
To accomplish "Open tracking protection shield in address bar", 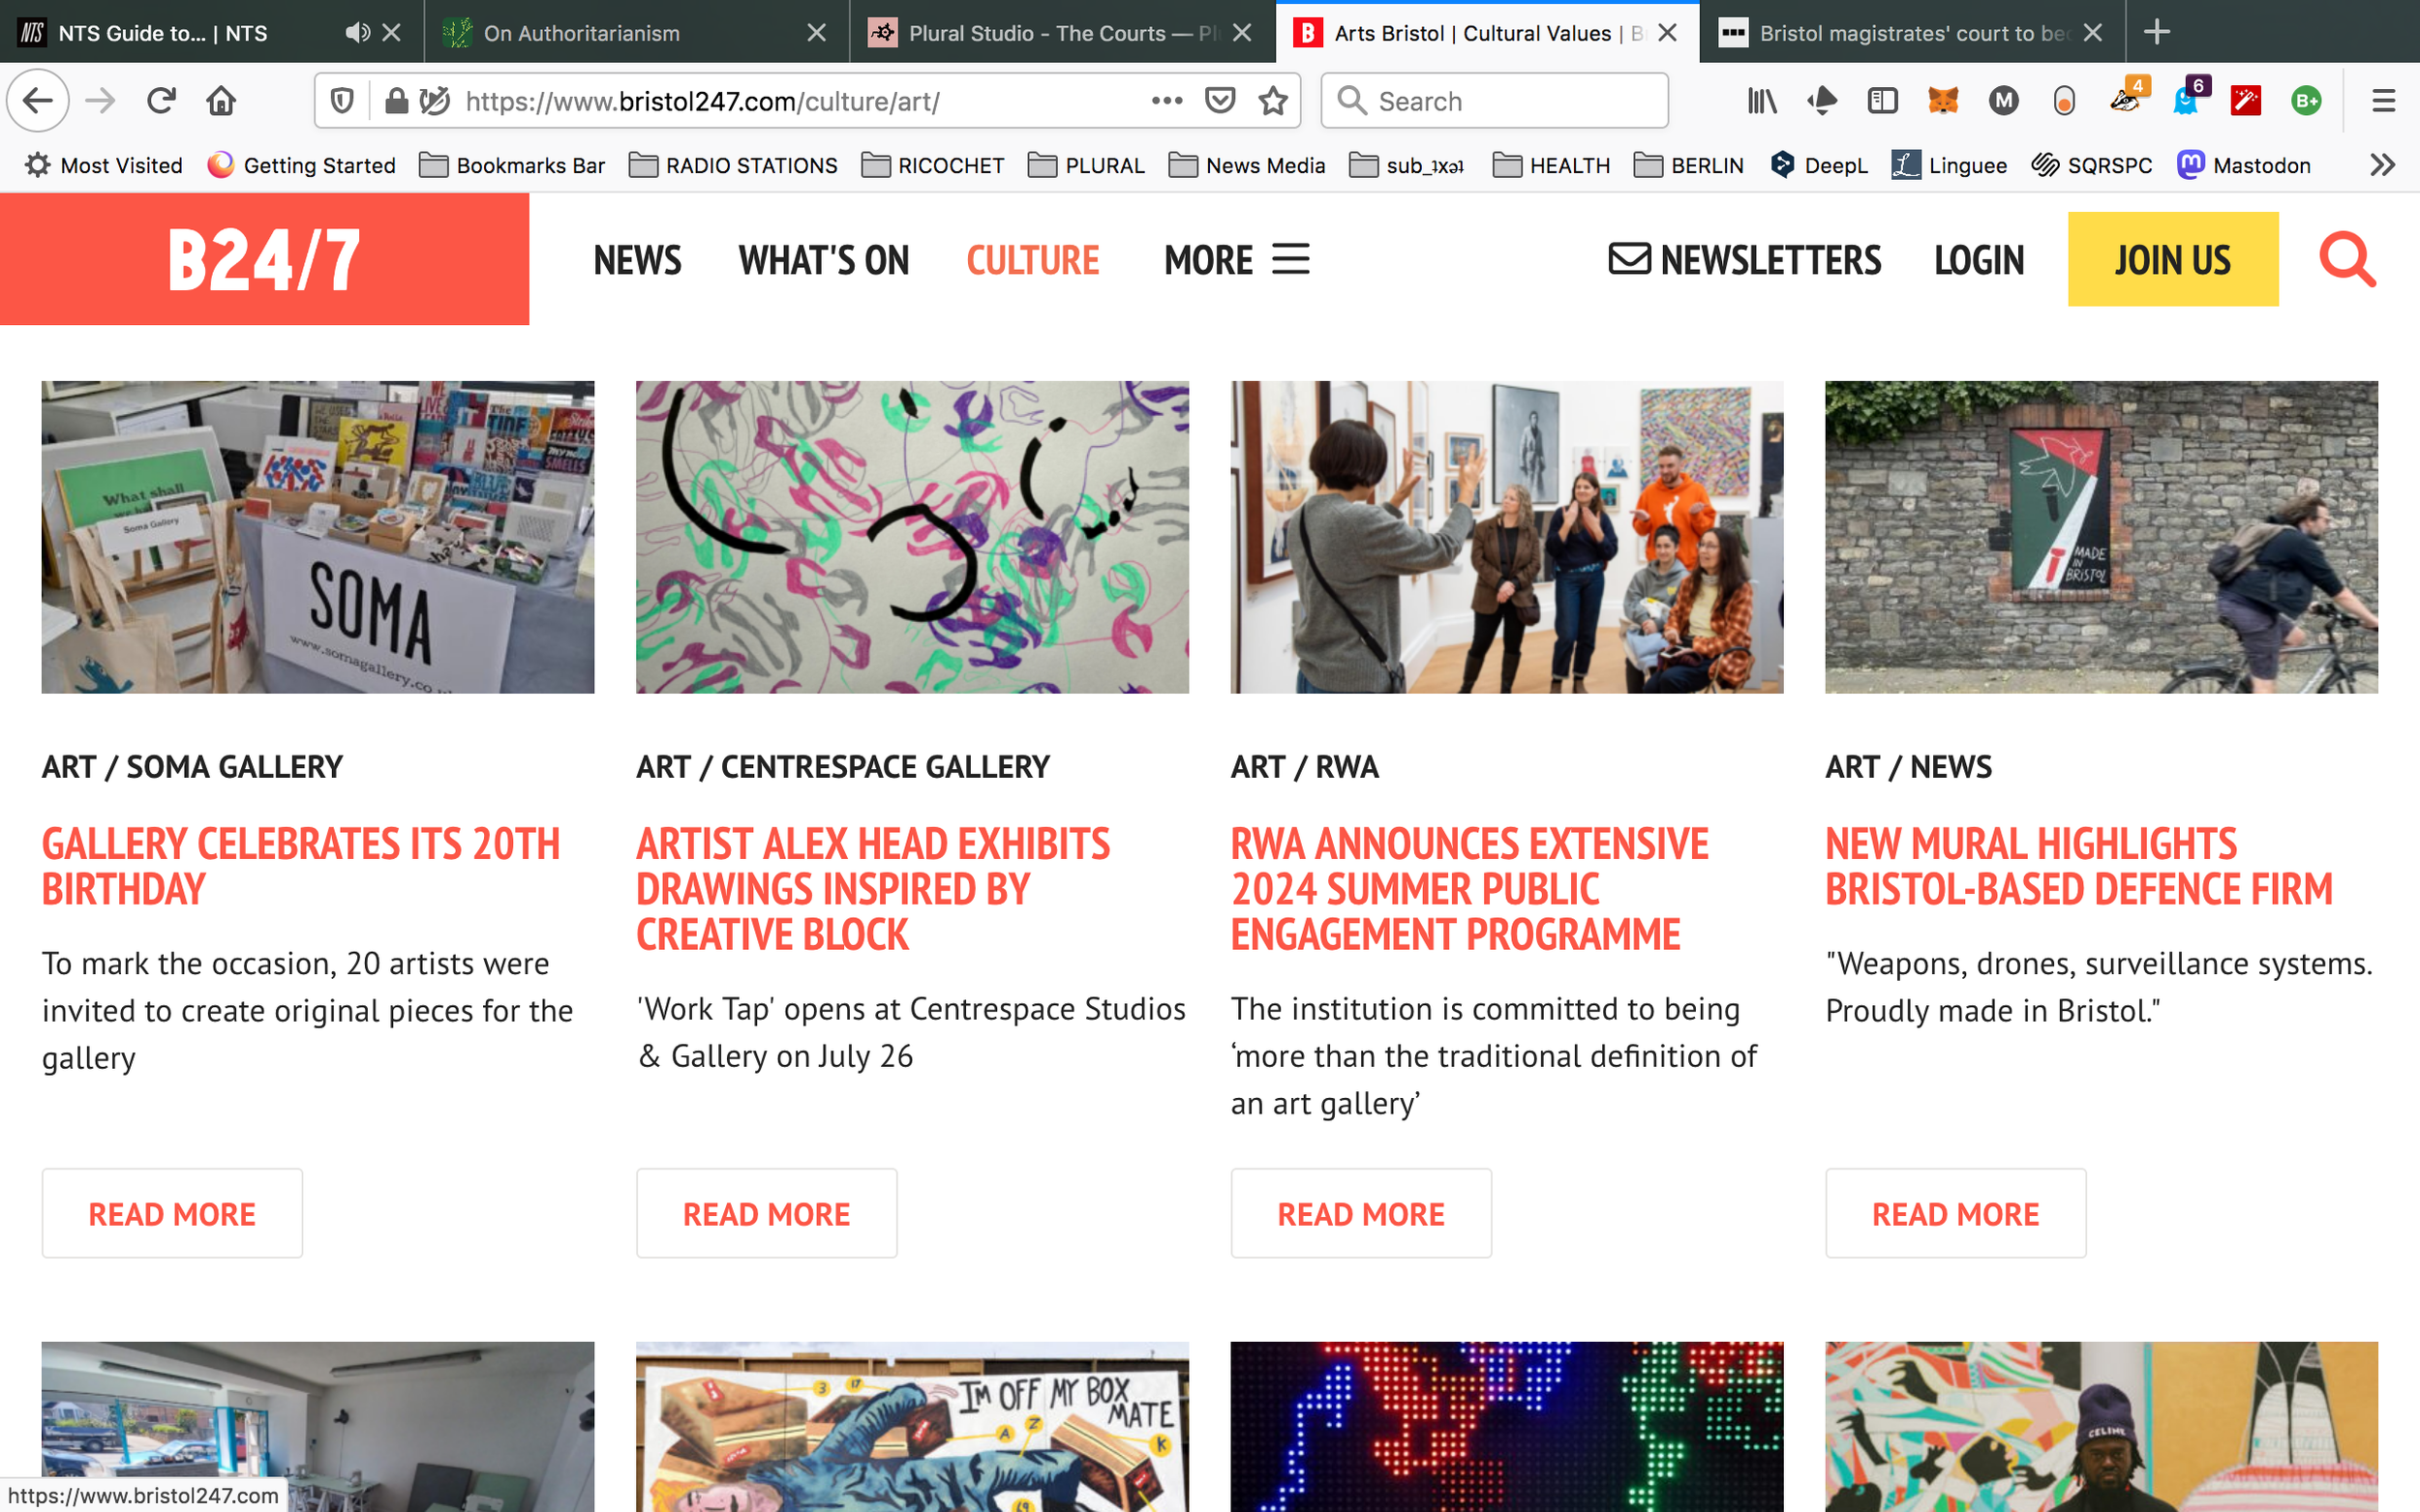I will (x=342, y=101).
